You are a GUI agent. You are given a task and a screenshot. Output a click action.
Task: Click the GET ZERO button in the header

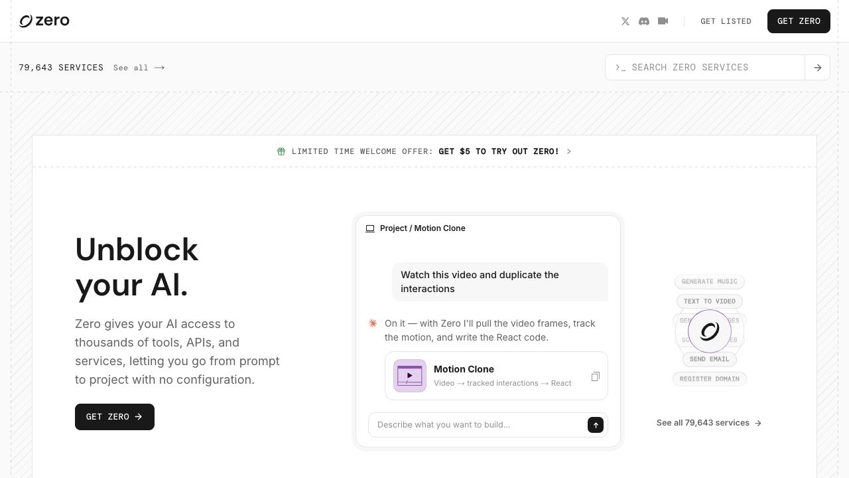pyautogui.click(x=799, y=21)
